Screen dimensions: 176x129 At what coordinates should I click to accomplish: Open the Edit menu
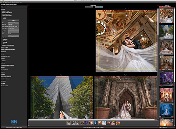click(4, 2)
